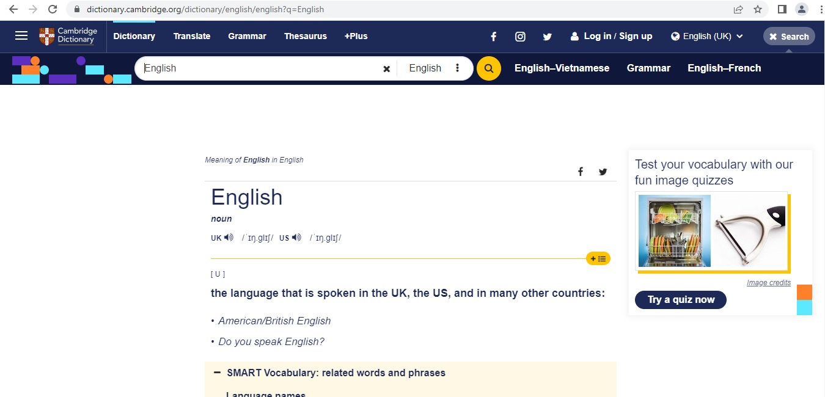Viewport: 825px width, 397px height.
Task: Open the English (UK) language dropdown
Action: coord(706,37)
